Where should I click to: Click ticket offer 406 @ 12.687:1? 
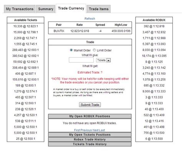click(x=25, y=74)
